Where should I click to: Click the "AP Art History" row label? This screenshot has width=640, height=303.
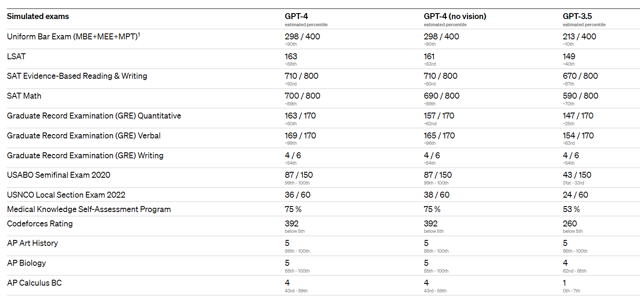pyautogui.click(x=33, y=243)
